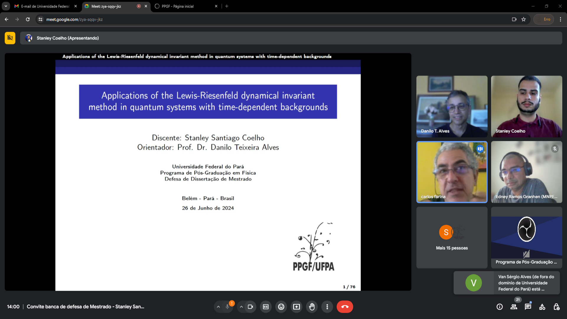567x319 pixels.
Task: Toggle the camera button
Action: click(250, 307)
